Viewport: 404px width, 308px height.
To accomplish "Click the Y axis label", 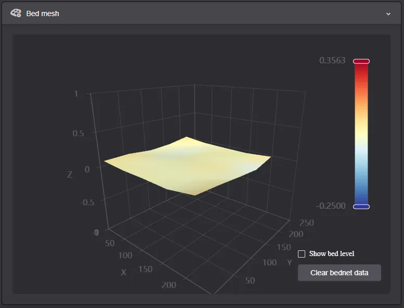I will [289, 263].
